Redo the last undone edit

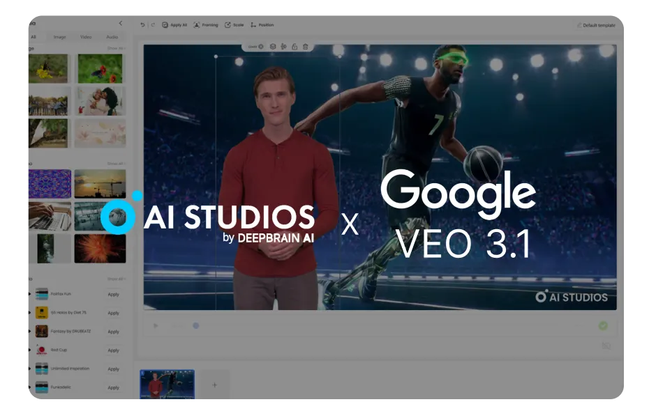(153, 25)
